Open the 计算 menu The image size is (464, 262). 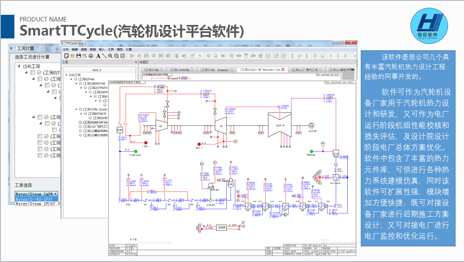click(x=129, y=49)
